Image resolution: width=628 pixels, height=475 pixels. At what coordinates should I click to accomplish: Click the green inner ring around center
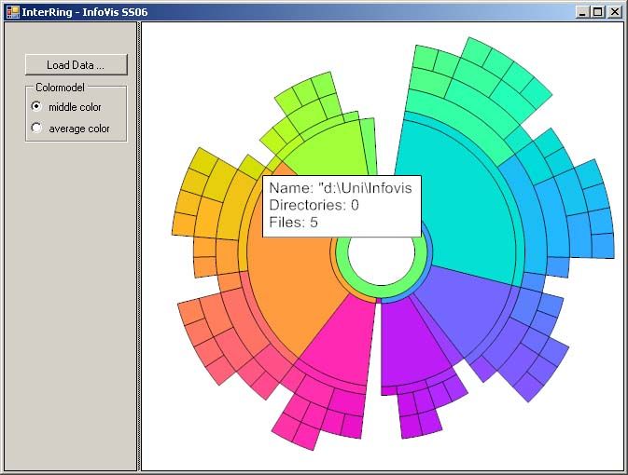[382, 292]
